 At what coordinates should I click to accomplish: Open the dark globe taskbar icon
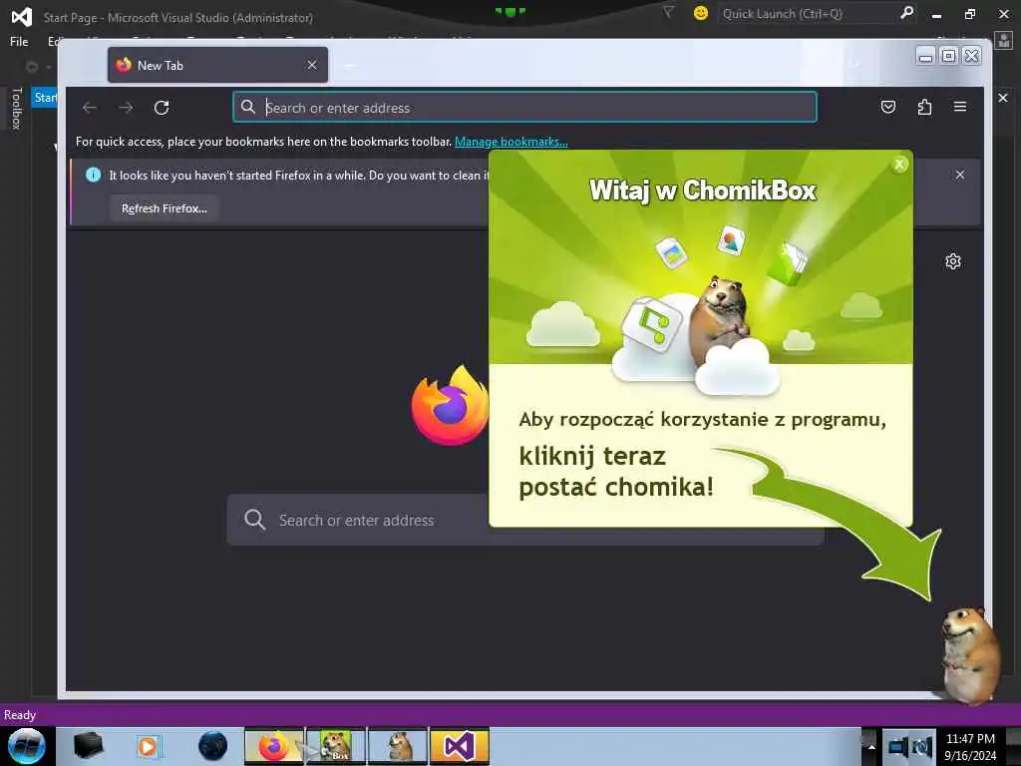[213, 746]
